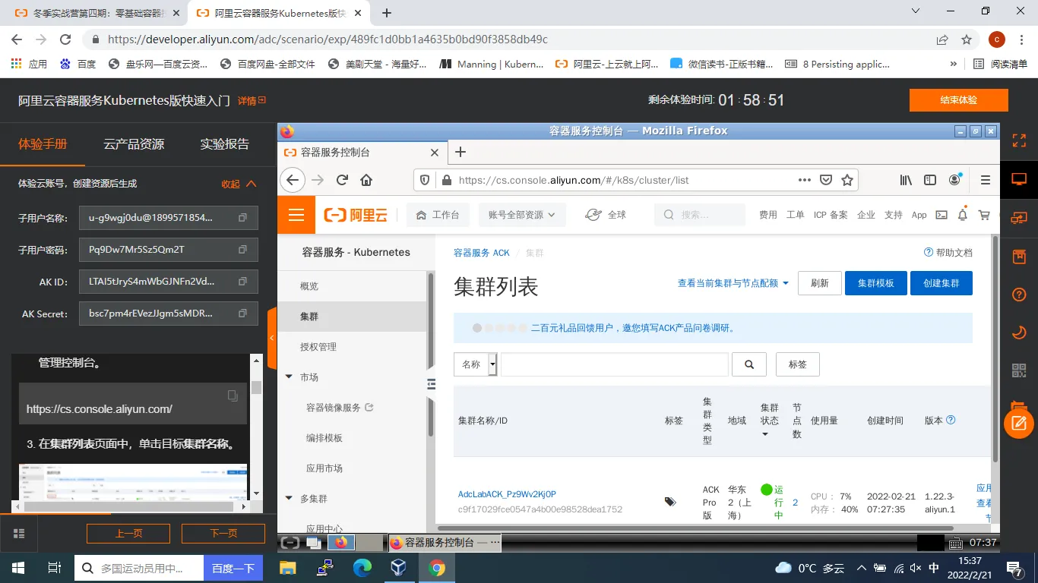Expand 查看当前集群与节点配额 dropdown
1038x583 pixels.
pyautogui.click(x=733, y=283)
